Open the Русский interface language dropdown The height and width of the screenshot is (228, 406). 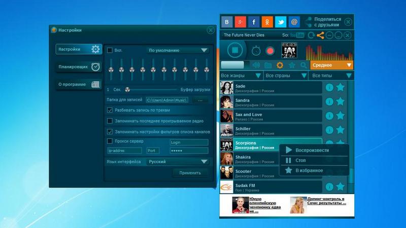click(x=177, y=162)
